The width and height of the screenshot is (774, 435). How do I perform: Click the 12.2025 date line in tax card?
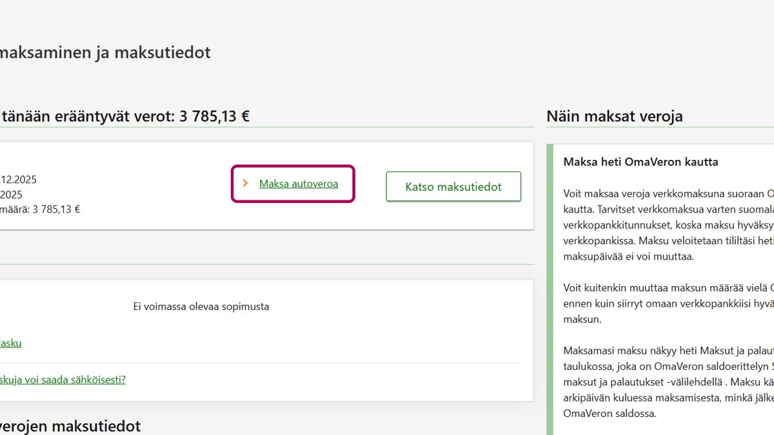coord(18,180)
